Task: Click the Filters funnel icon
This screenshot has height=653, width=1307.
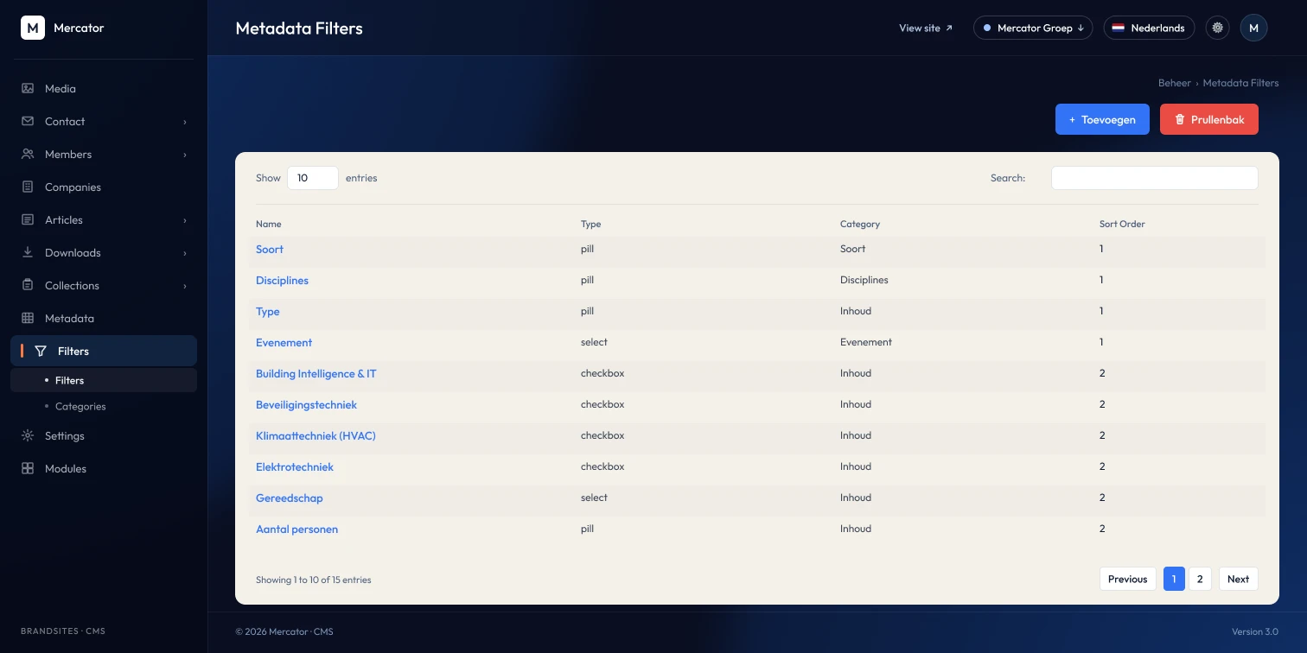Action: point(41,351)
